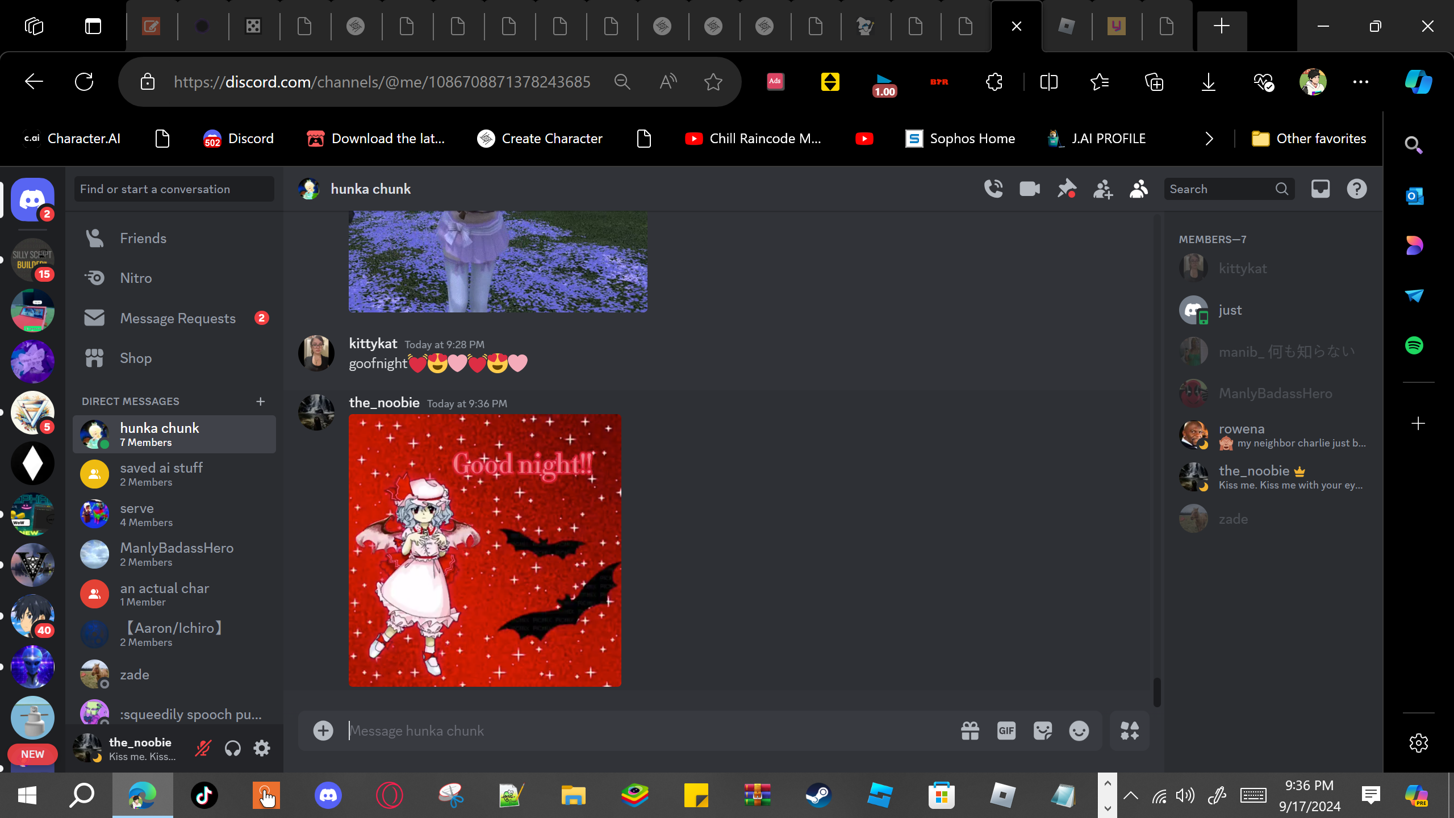Start a video call in the group
Viewport: 1454px width, 818px height.
tap(1030, 189)
